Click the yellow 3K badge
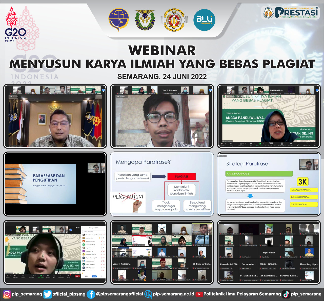This screenshot has width=324, height=301. point(303,182)
